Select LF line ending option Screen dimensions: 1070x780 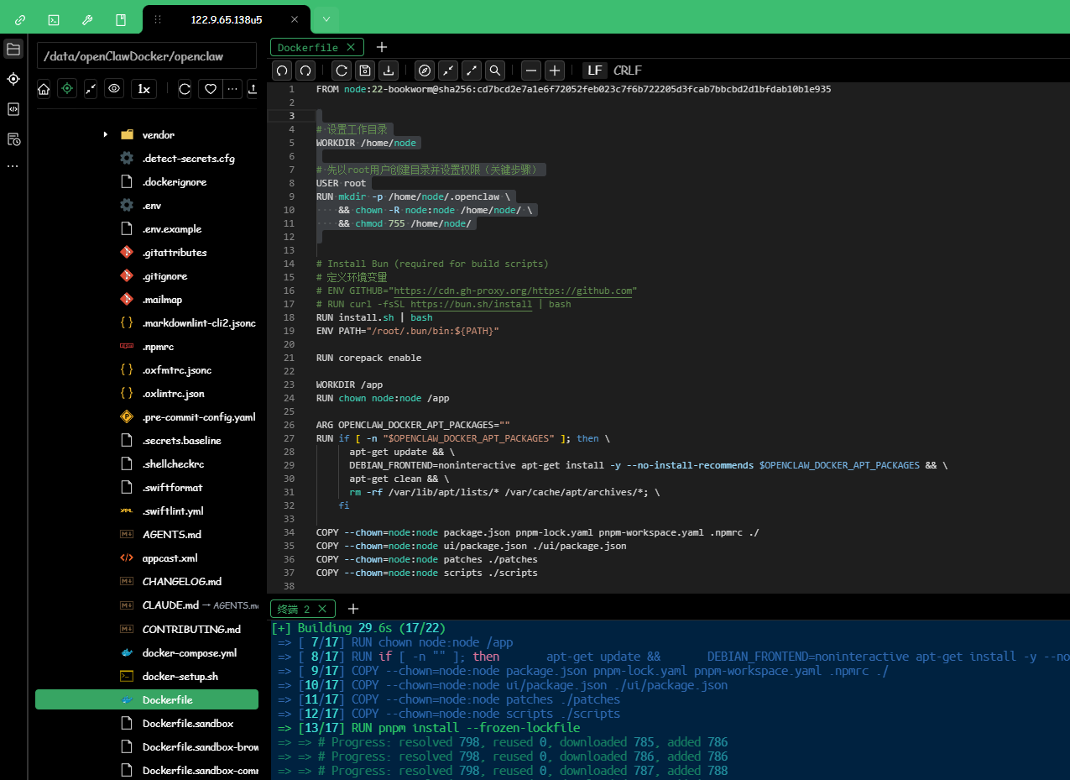coord(594,71)
